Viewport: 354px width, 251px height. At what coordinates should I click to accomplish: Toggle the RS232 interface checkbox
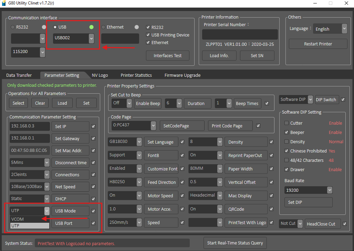pyautogui.click(x=148, y=27)
